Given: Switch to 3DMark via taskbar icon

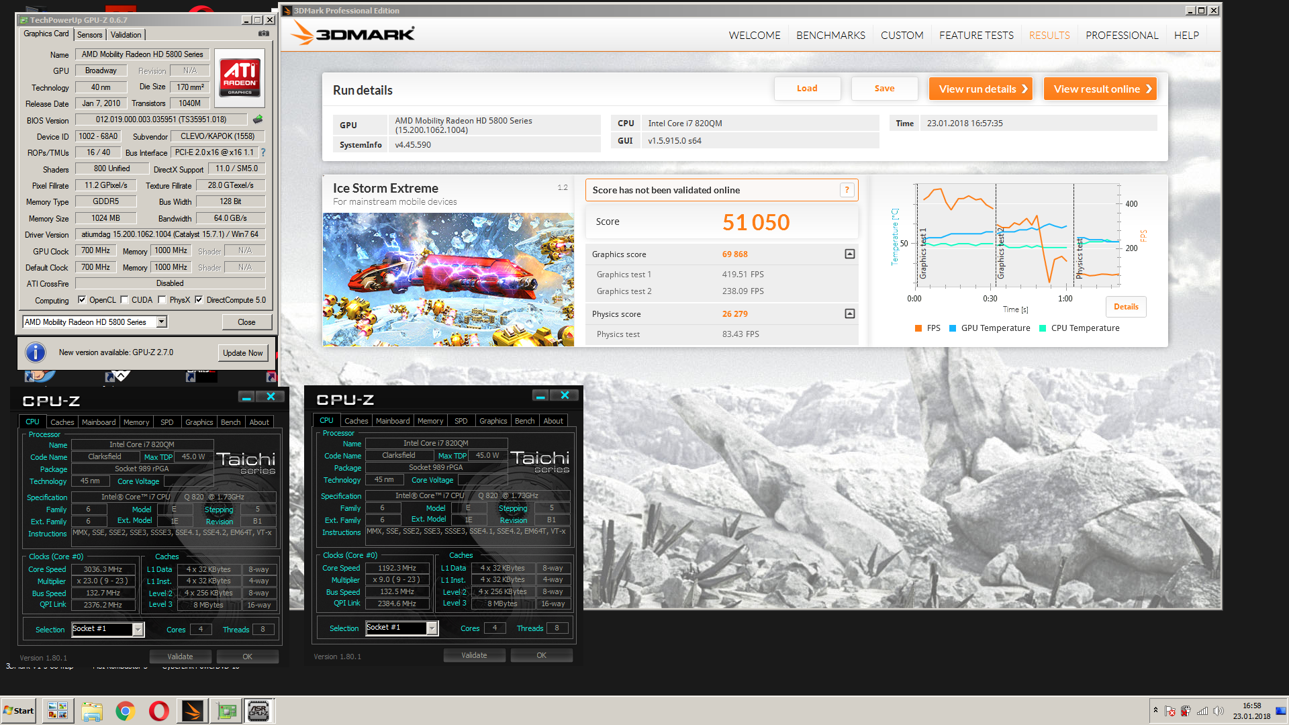Looking at the screenshot, I should 193,711.
